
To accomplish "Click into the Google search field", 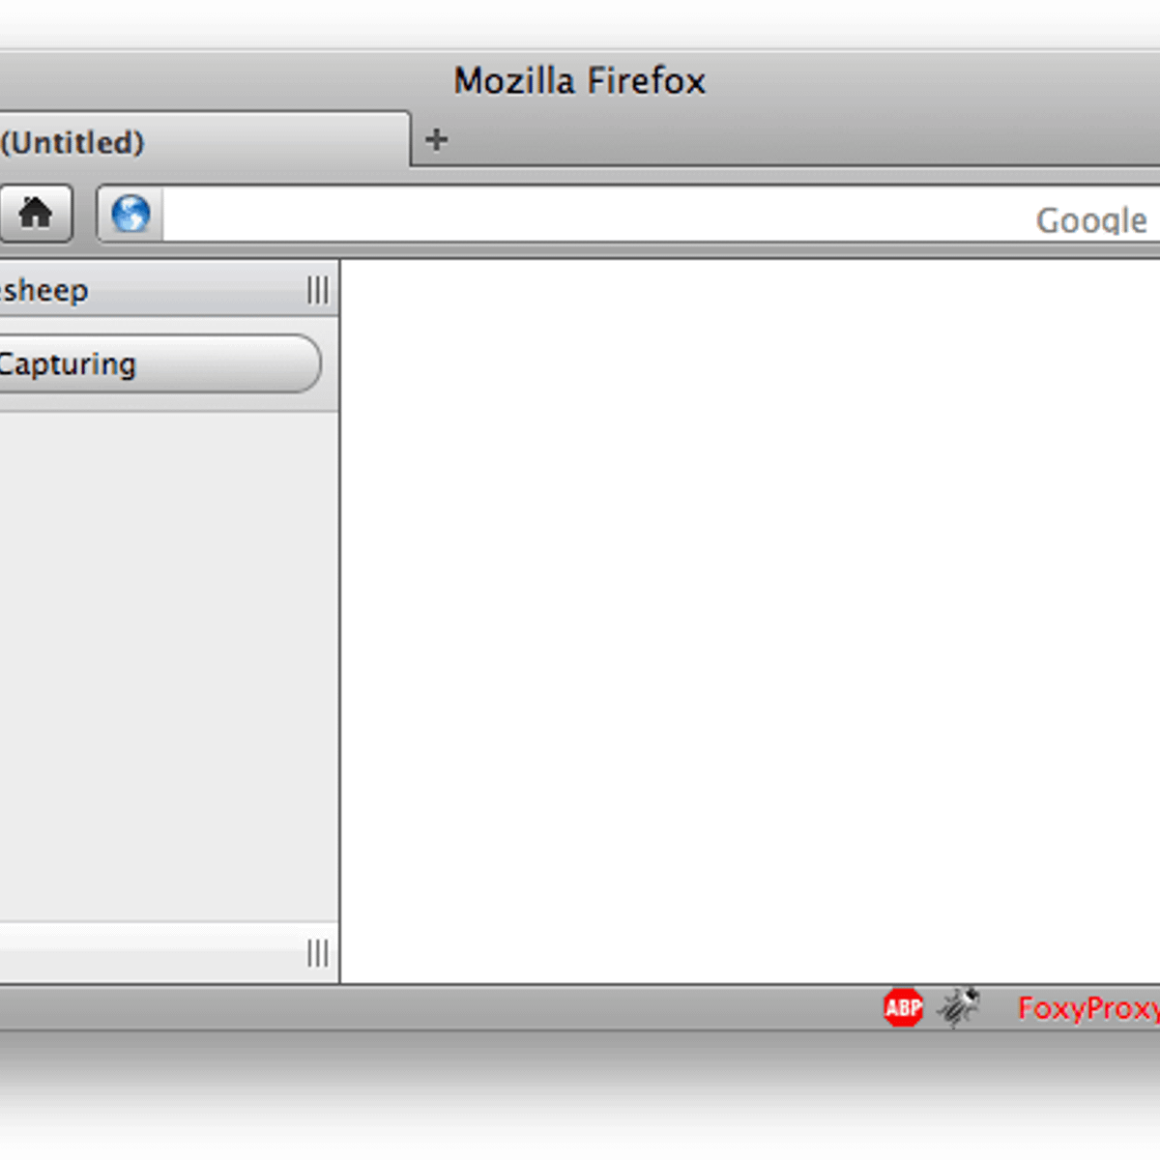I will (1090, 220).
